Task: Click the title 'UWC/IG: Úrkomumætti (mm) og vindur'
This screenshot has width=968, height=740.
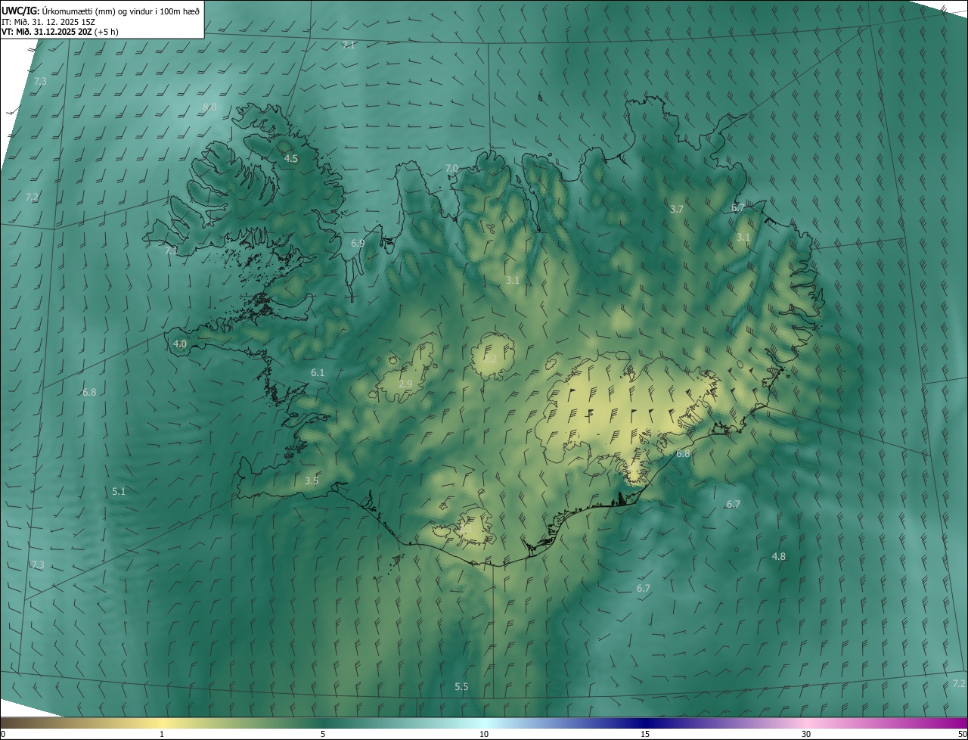Action: (101, 11)
